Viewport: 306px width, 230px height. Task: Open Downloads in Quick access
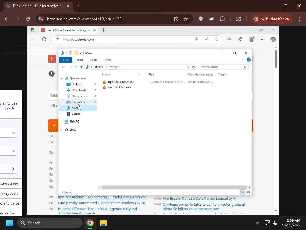tap(79, 90)
